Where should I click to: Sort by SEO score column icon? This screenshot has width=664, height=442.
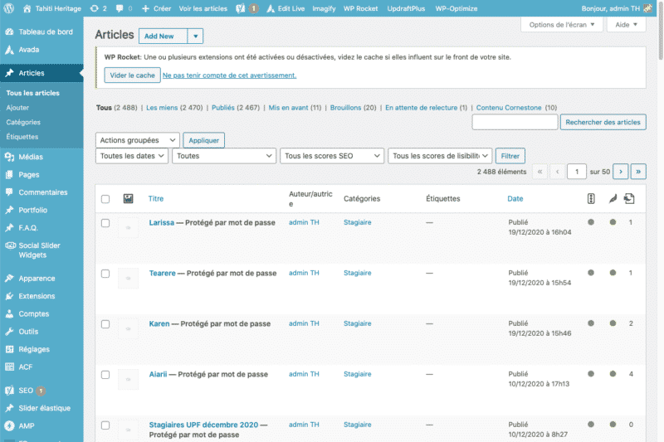(x=591, y=198)
